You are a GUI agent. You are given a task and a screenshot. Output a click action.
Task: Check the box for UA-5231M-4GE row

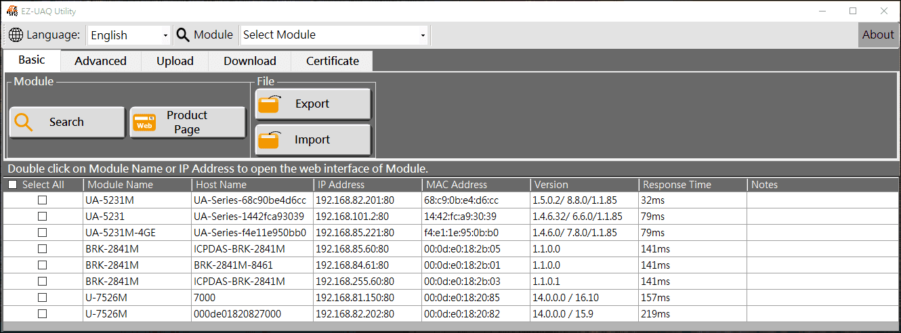tap(42, 233)
